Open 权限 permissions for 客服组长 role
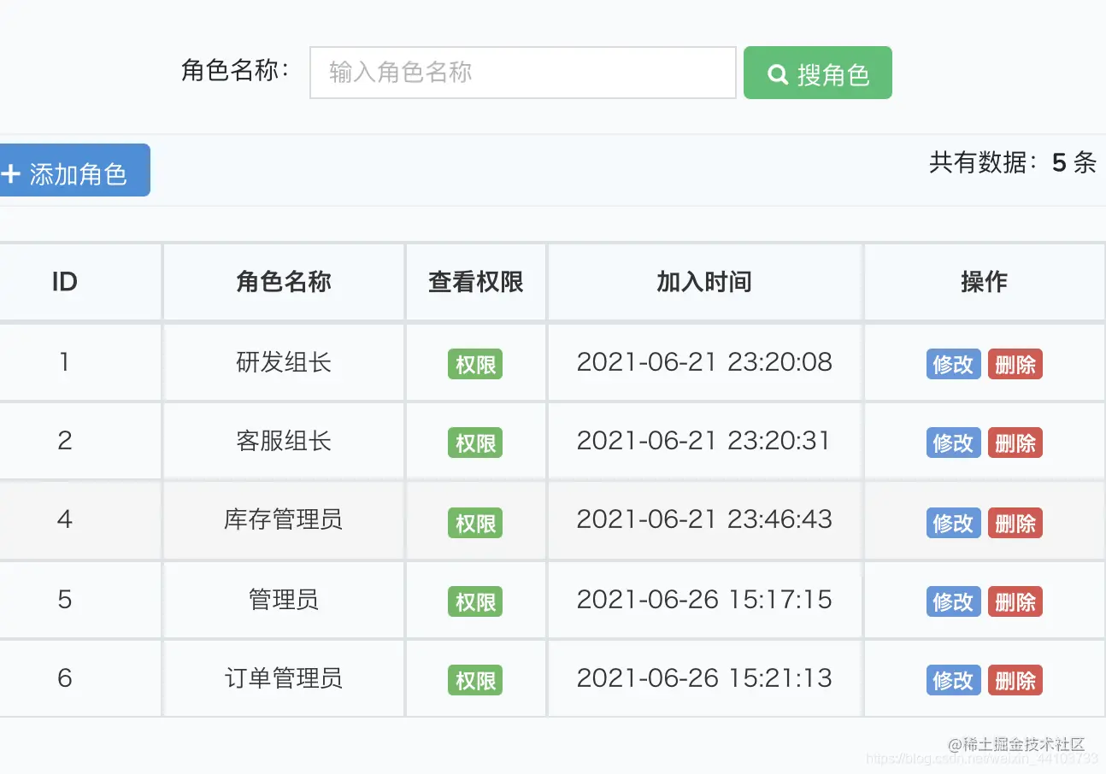 [475, 443]
